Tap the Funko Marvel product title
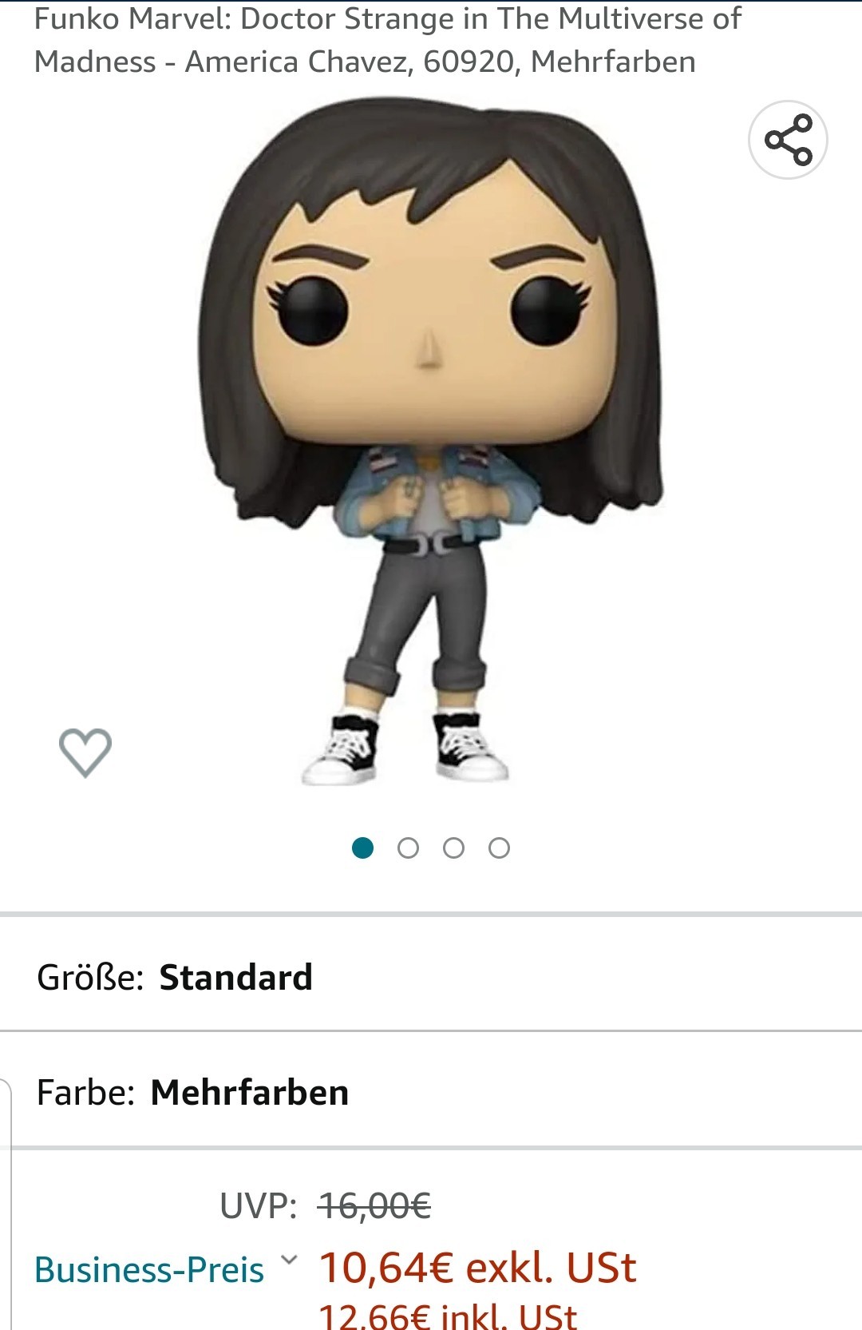The image size is (862, 1330). pyautogui.click(x=388, y=40)
